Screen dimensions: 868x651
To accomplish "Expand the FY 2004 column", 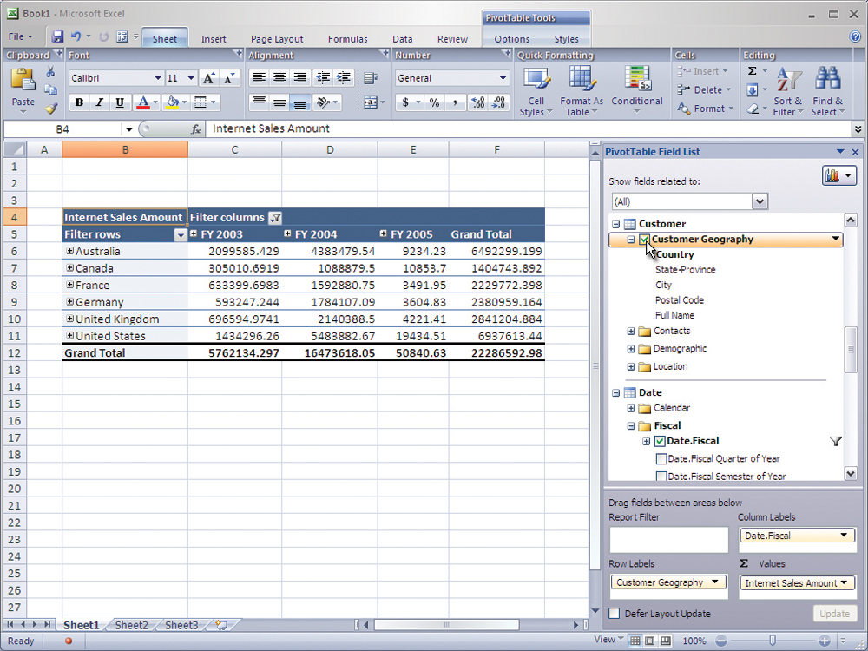I will coord(287,233).
